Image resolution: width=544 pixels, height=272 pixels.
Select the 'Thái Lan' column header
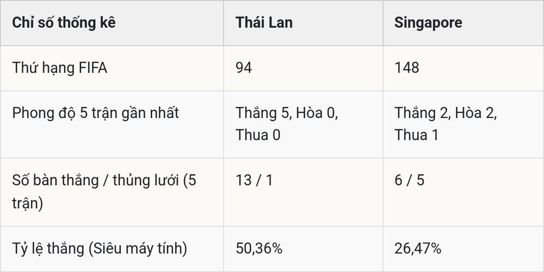coord(264,23)
